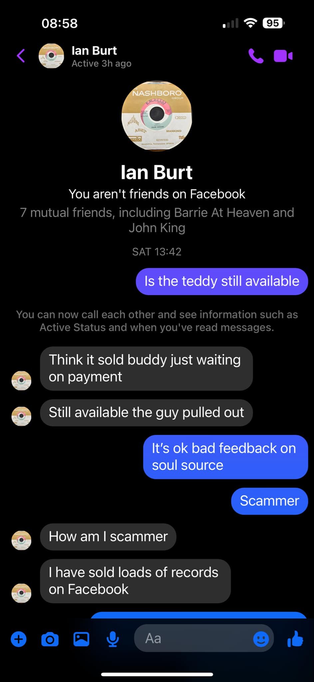Open the photo gallery picker
The width and height of the screenshot is (314, 682).
click(81, 639)
